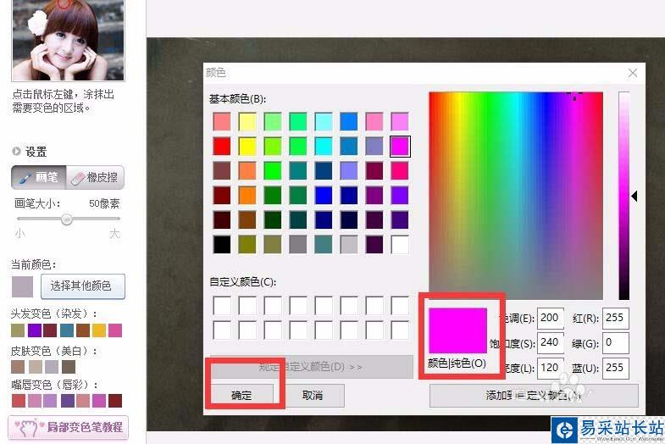
Task: Select the bright yellow basic color swatch
Action: [247, 147]
